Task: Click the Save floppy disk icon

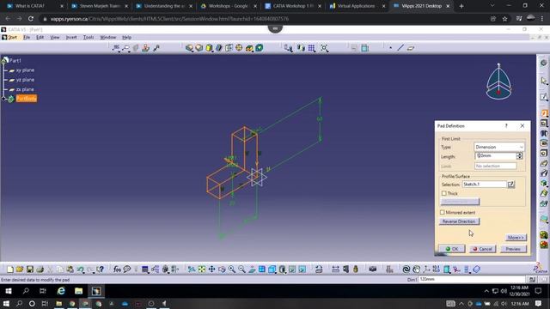Action: click(30, 269)
